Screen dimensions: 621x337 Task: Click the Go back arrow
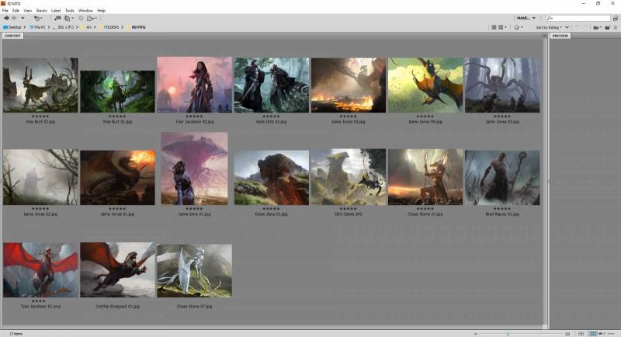pyautogui.click(x=7, y=18)
